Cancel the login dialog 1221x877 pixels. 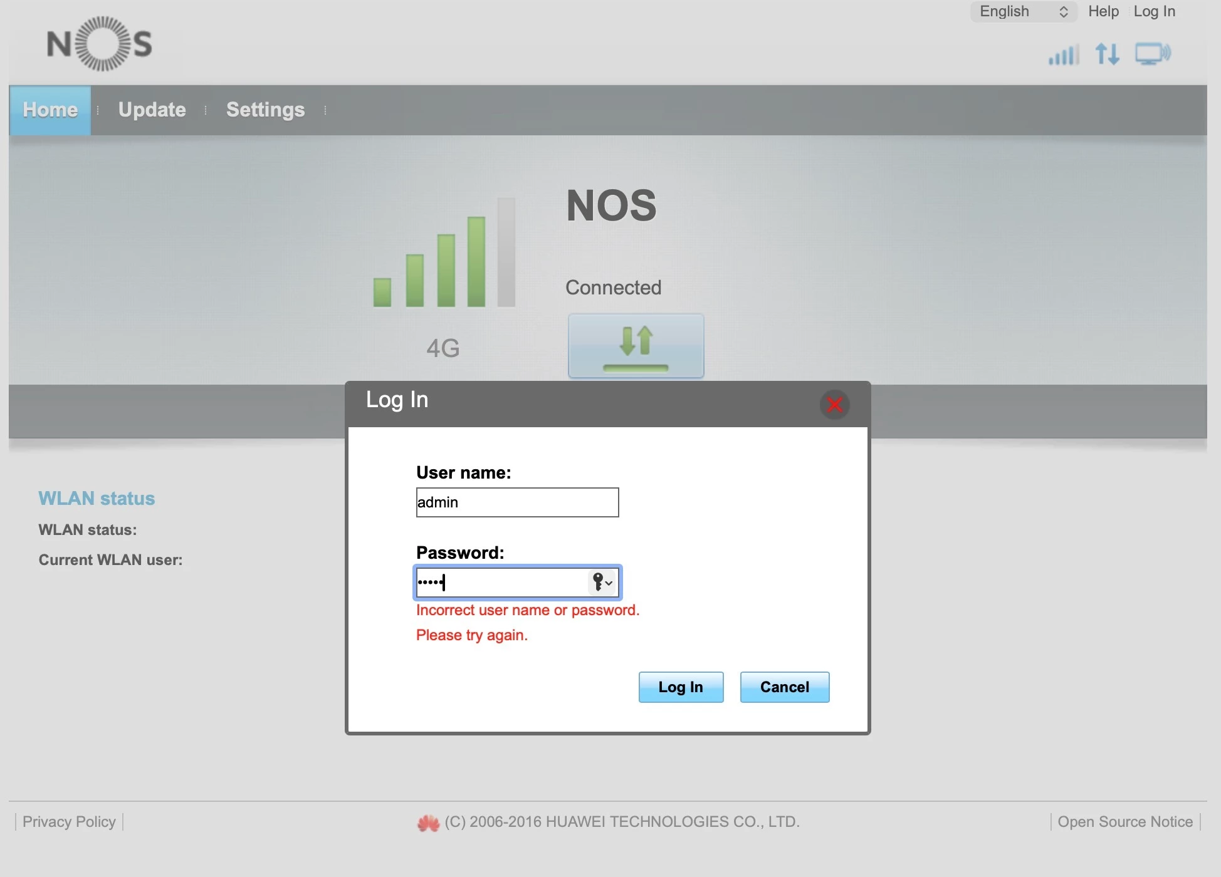click(x=784, y=687)
